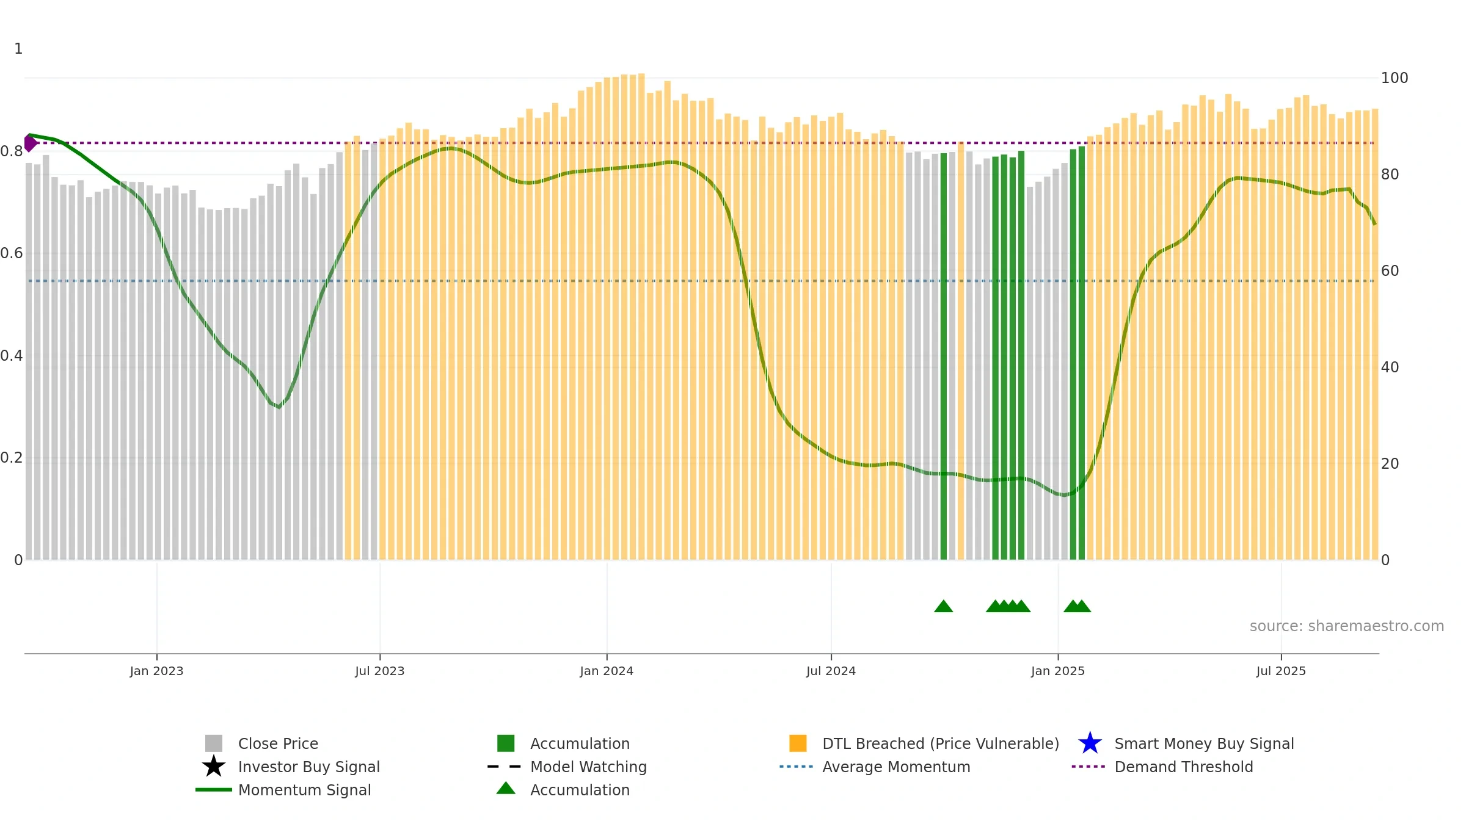The width and height of the screenshot is (1466, 824).
Task: Click the Jan 2023 axis label
Action: click(156, 671)
